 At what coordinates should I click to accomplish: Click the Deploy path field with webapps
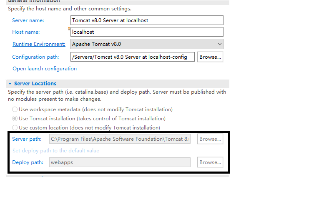[120, 162]
